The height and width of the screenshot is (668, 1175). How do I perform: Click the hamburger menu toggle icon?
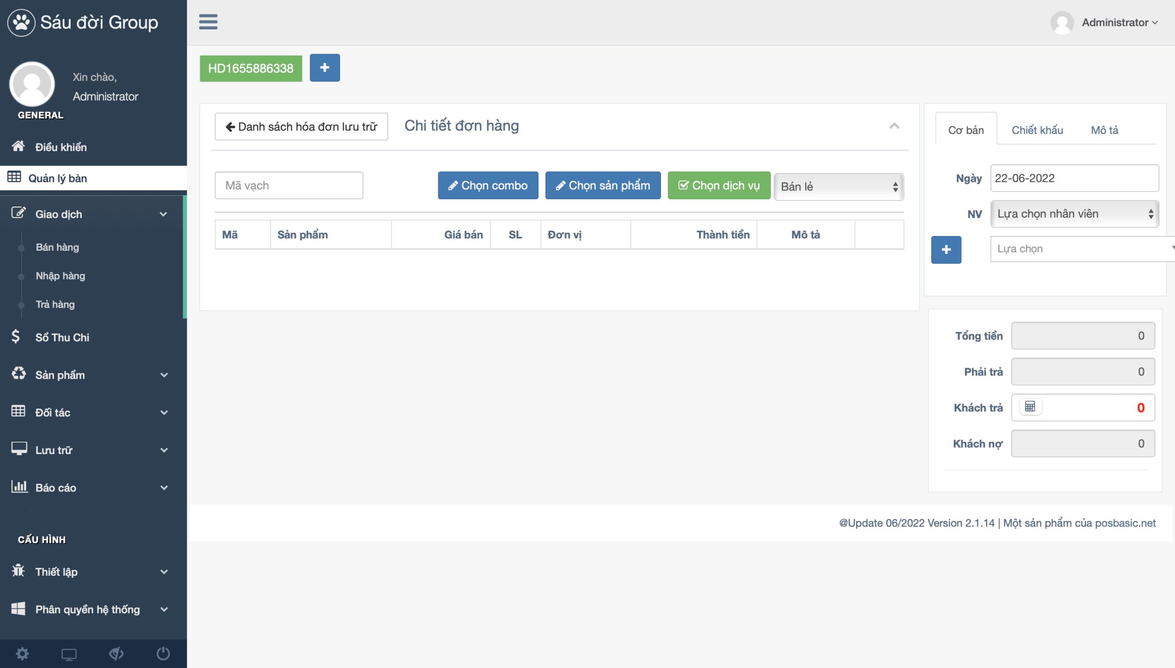click(208, 22)
